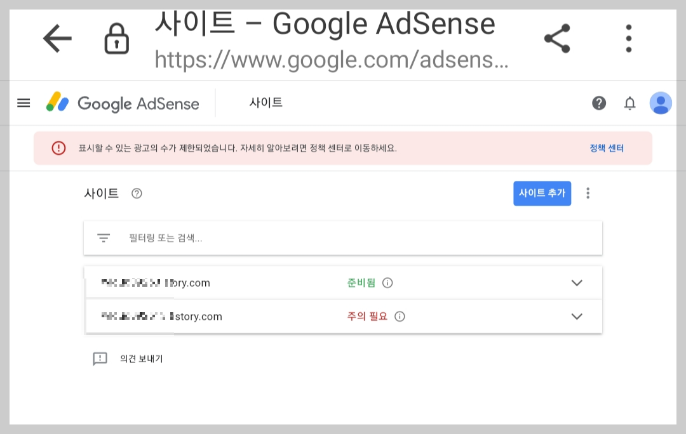Screen dimensions: 686x434
Task: Click the info icon next to 준비됨
Action: pyautogui.click(x=387, y=283)
